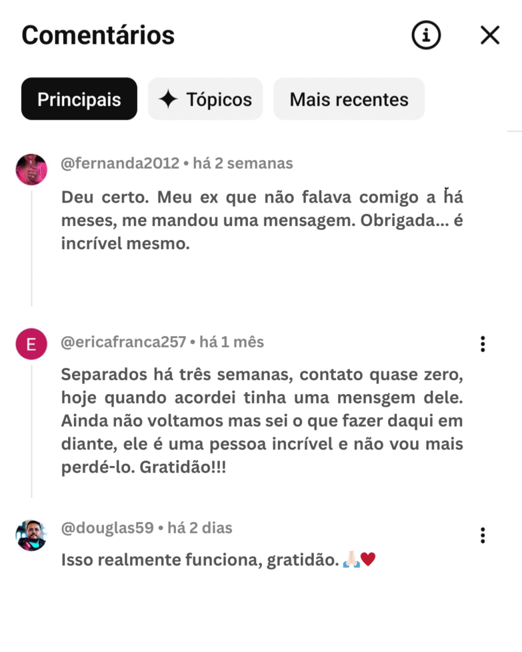The width and height of the screenshot is (522, 652).
Task: Click fernanda2012's comment text about her ex
Action: [262, 220]
